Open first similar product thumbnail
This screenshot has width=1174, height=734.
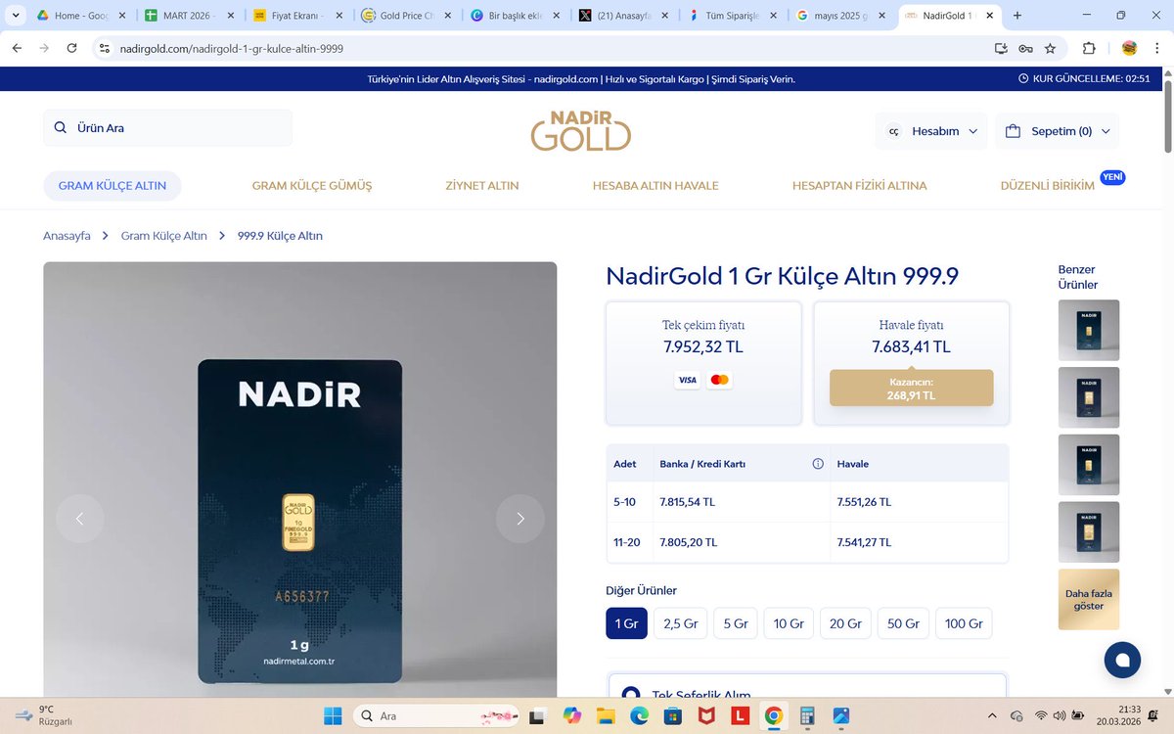point(1089,330)
